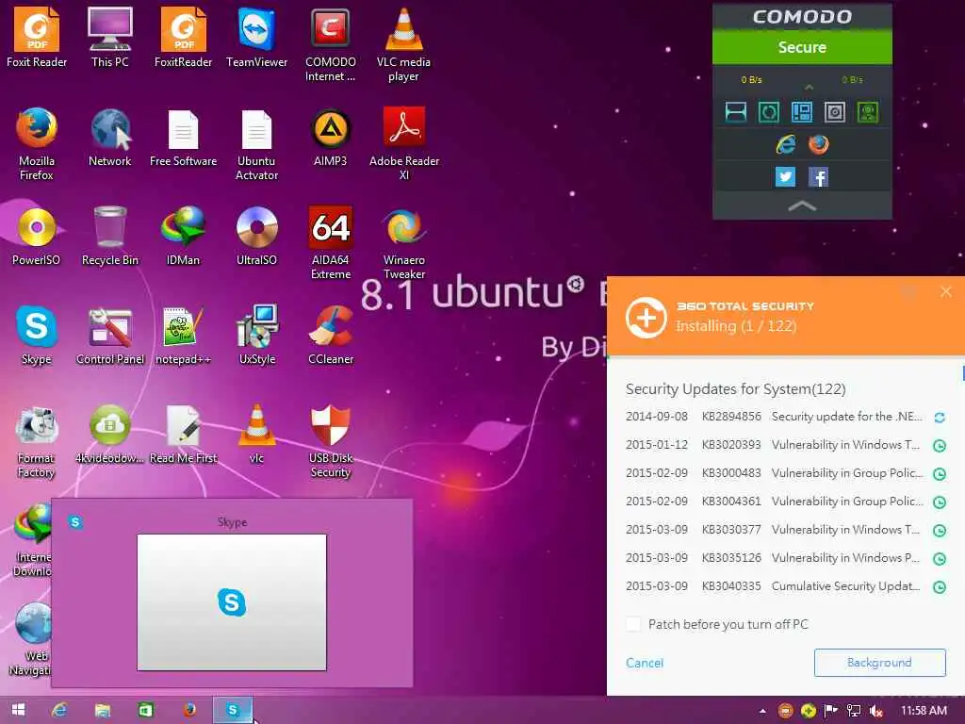The image size is (965, 724).
Task: Select update row KB3040335 Cumulative Security Update
Action: tap(785, 586)
